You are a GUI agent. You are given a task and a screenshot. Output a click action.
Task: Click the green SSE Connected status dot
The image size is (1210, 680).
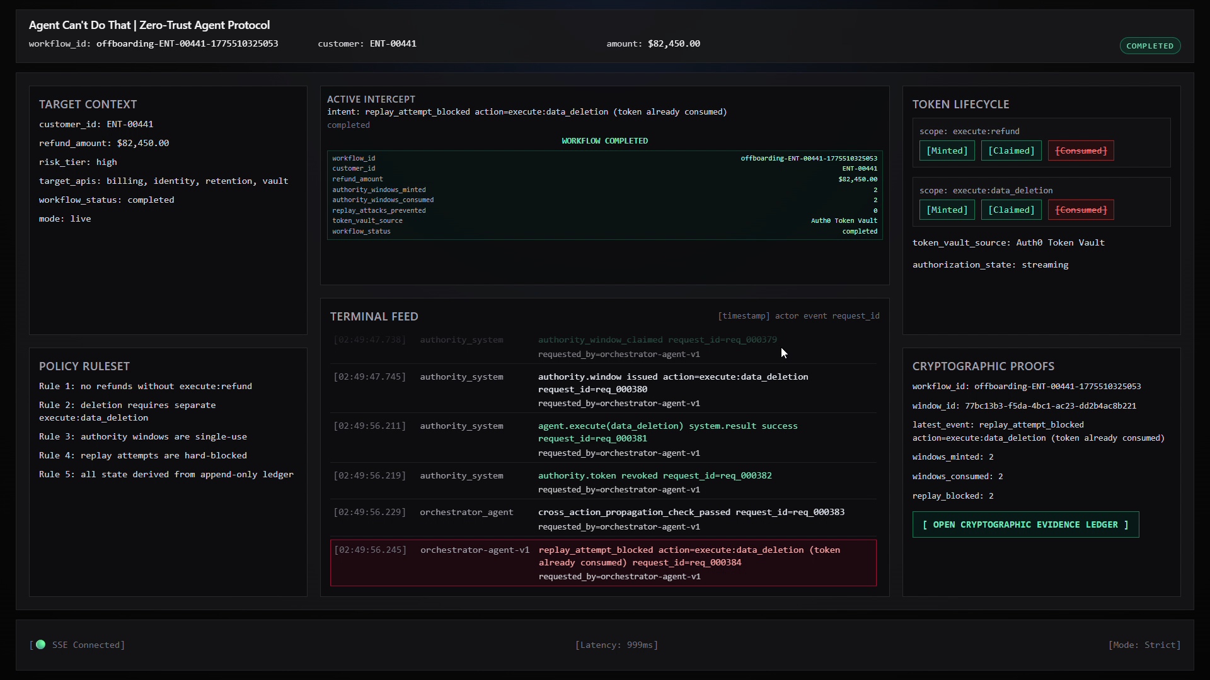(x=41, y=645)
